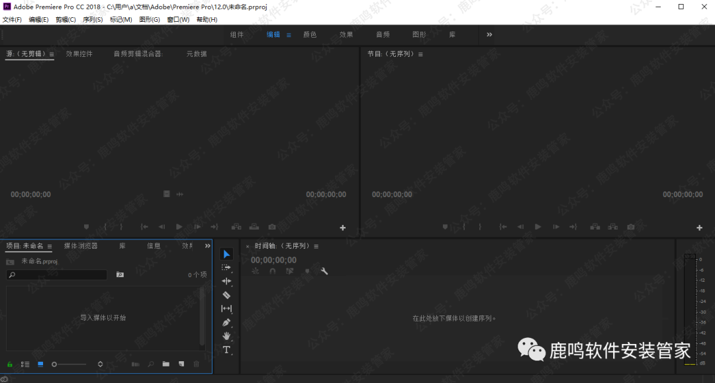Image resolution: width=715 pixels, height=383 pixels.
Task: Toggle Snap in the timeline
Action: point(272,271)
